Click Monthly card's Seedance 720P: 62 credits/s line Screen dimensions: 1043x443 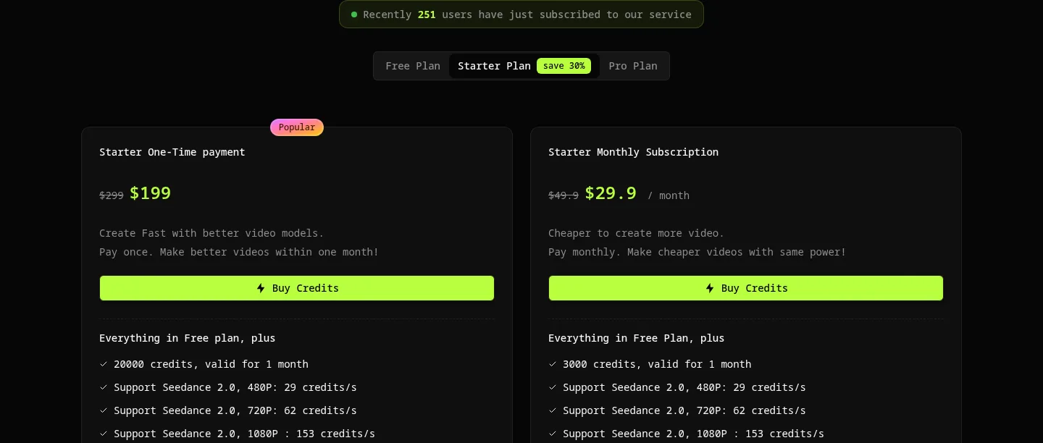pyautogui.click(x=684, y=410)
